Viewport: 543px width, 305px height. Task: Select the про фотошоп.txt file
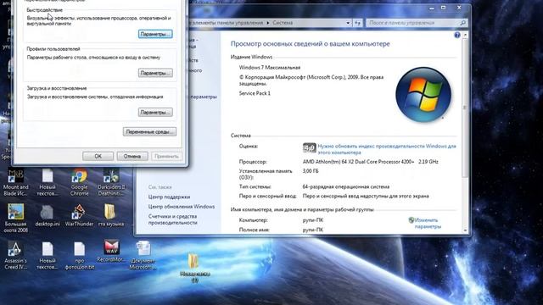click(79, 256)
